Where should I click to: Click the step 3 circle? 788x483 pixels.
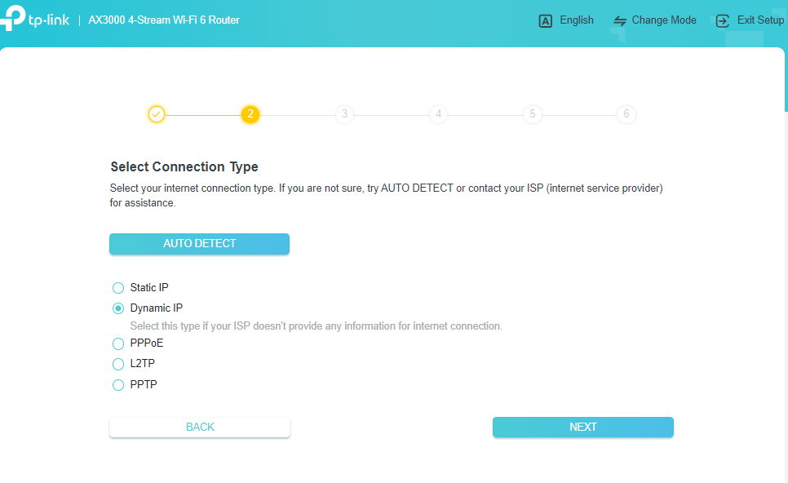click(344, 114)
